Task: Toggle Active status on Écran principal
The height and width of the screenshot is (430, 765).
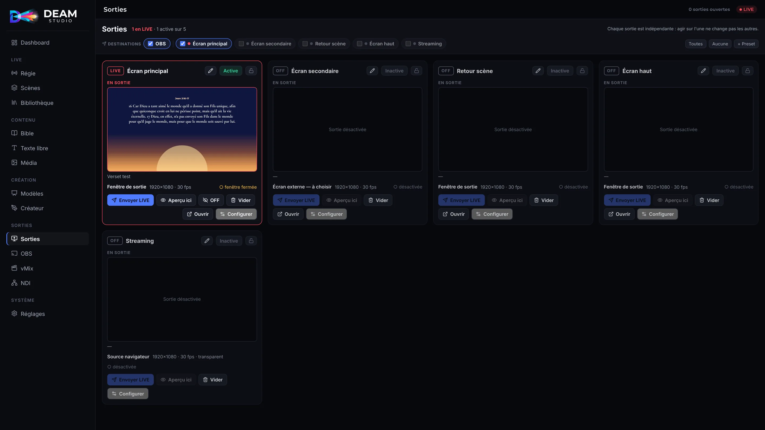Action: tap(231, 71)
